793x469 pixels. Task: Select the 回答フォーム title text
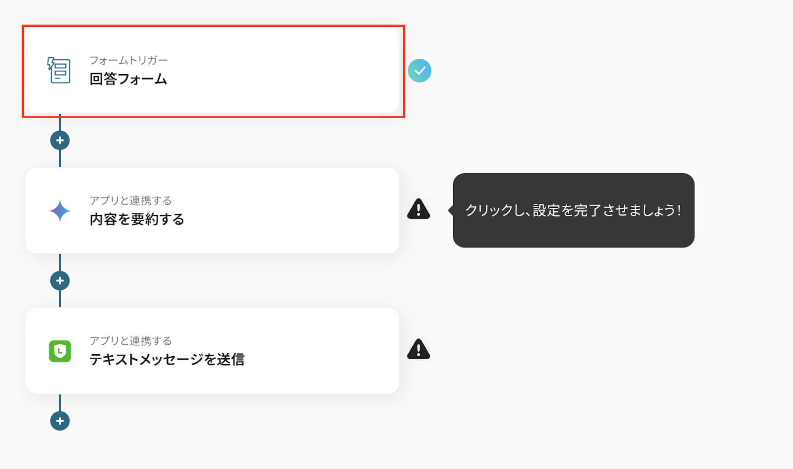pos(128,79)
